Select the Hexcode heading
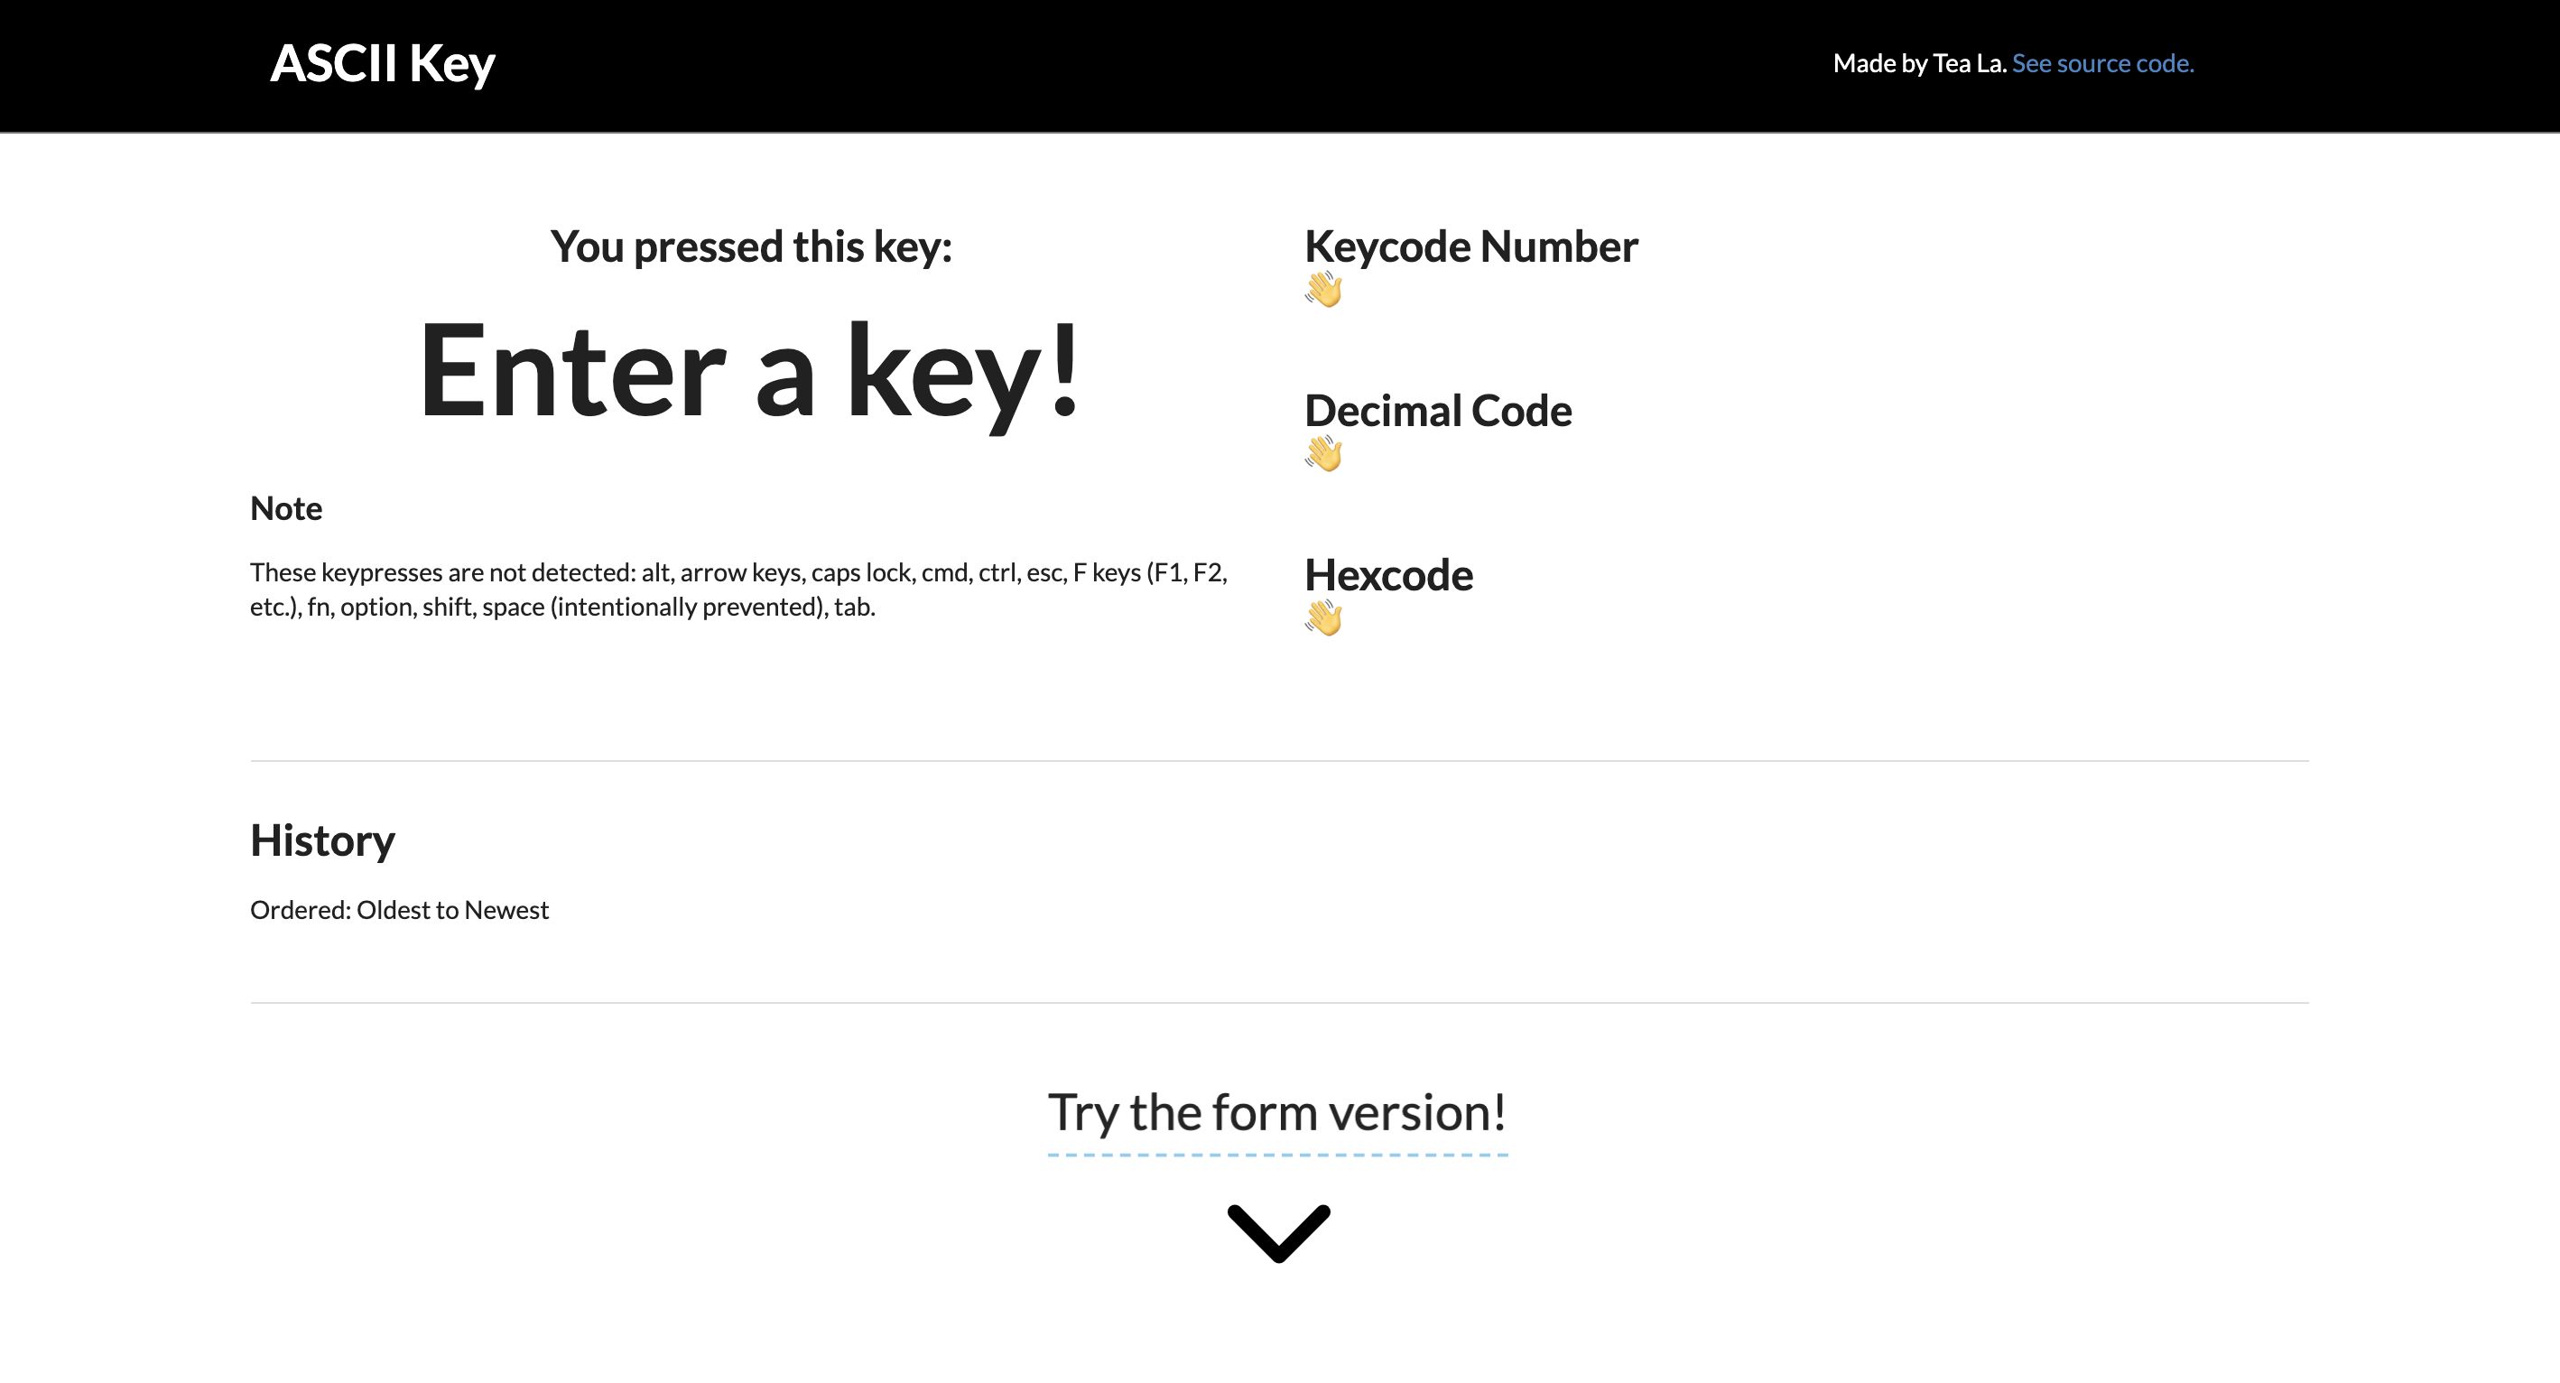Viewport: 2560px width, 1383px height. coord(1389,575)
